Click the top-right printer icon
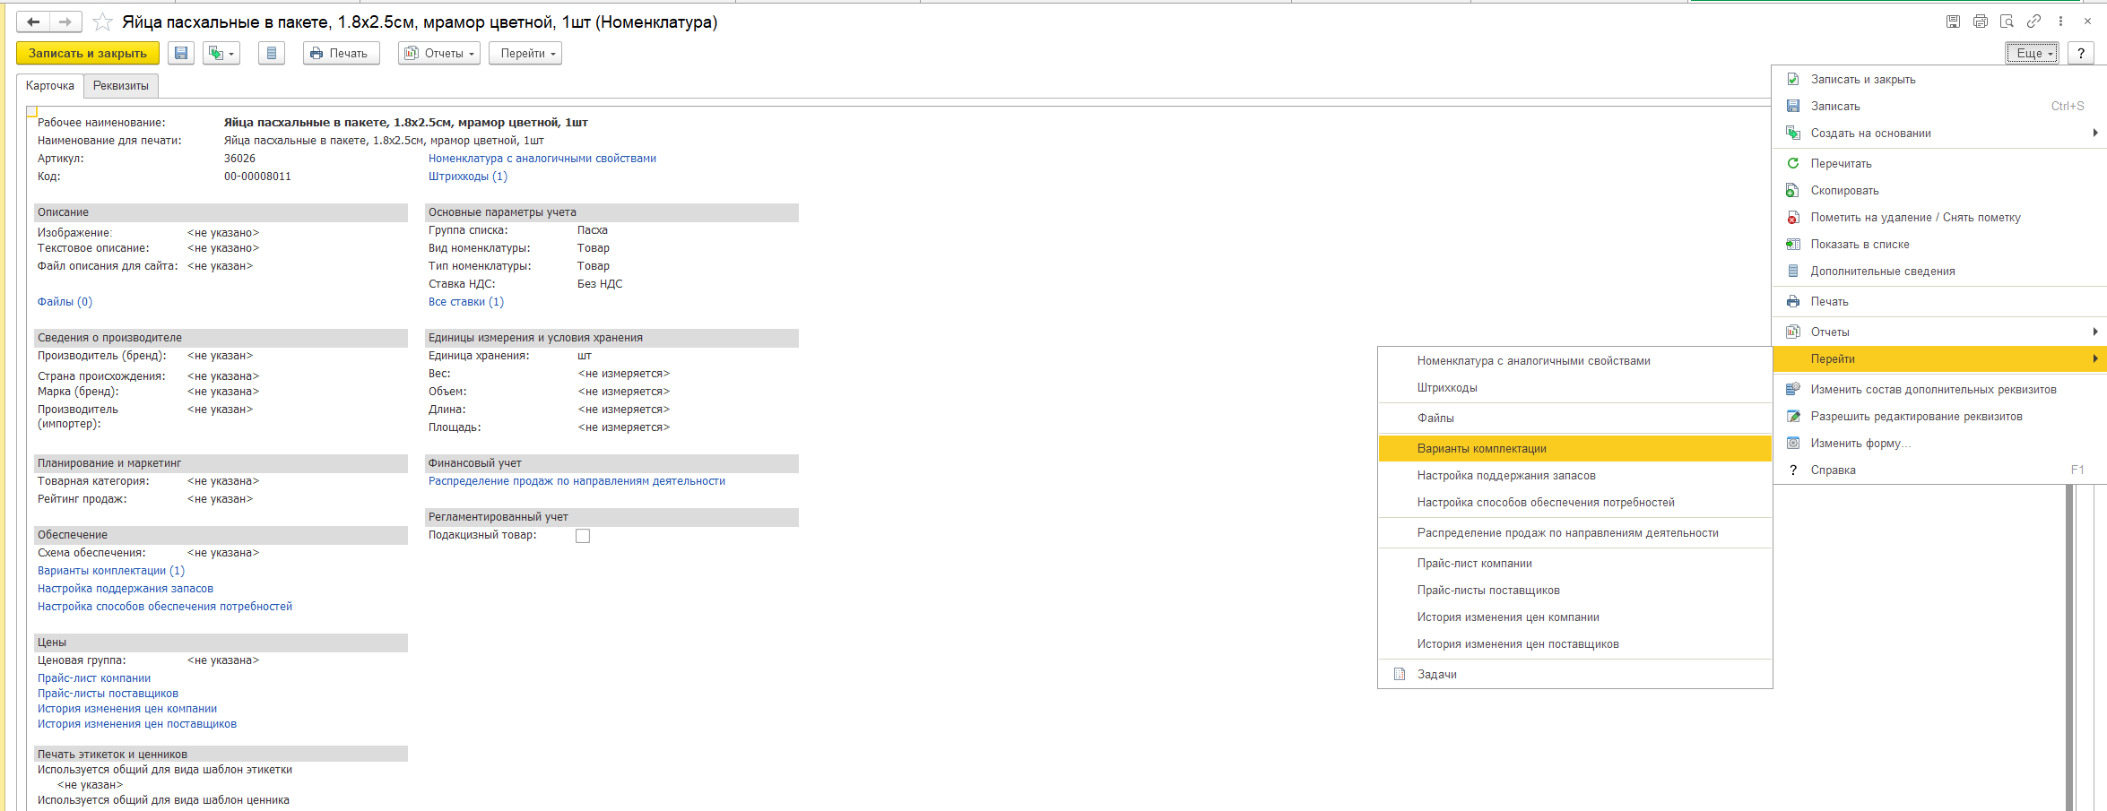Screen dimensions: 2107x811 [x=1980, y=22]
